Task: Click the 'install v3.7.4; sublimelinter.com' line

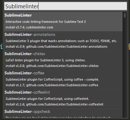Action: pos(29,27)
